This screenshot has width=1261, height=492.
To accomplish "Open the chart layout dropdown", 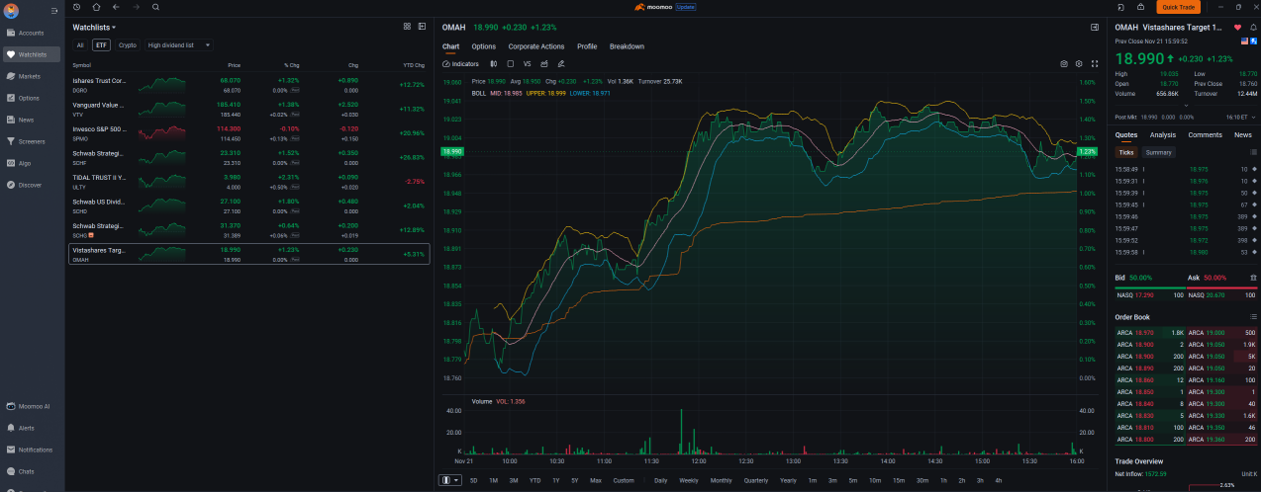I will pos(449,480).
